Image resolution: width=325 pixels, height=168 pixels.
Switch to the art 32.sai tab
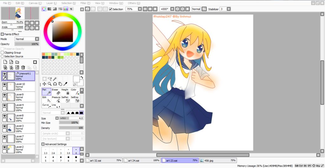point(104,160)
